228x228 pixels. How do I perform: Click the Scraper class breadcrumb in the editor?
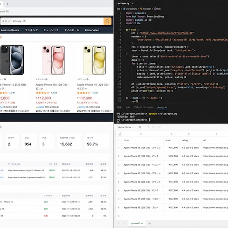point(145,9)
